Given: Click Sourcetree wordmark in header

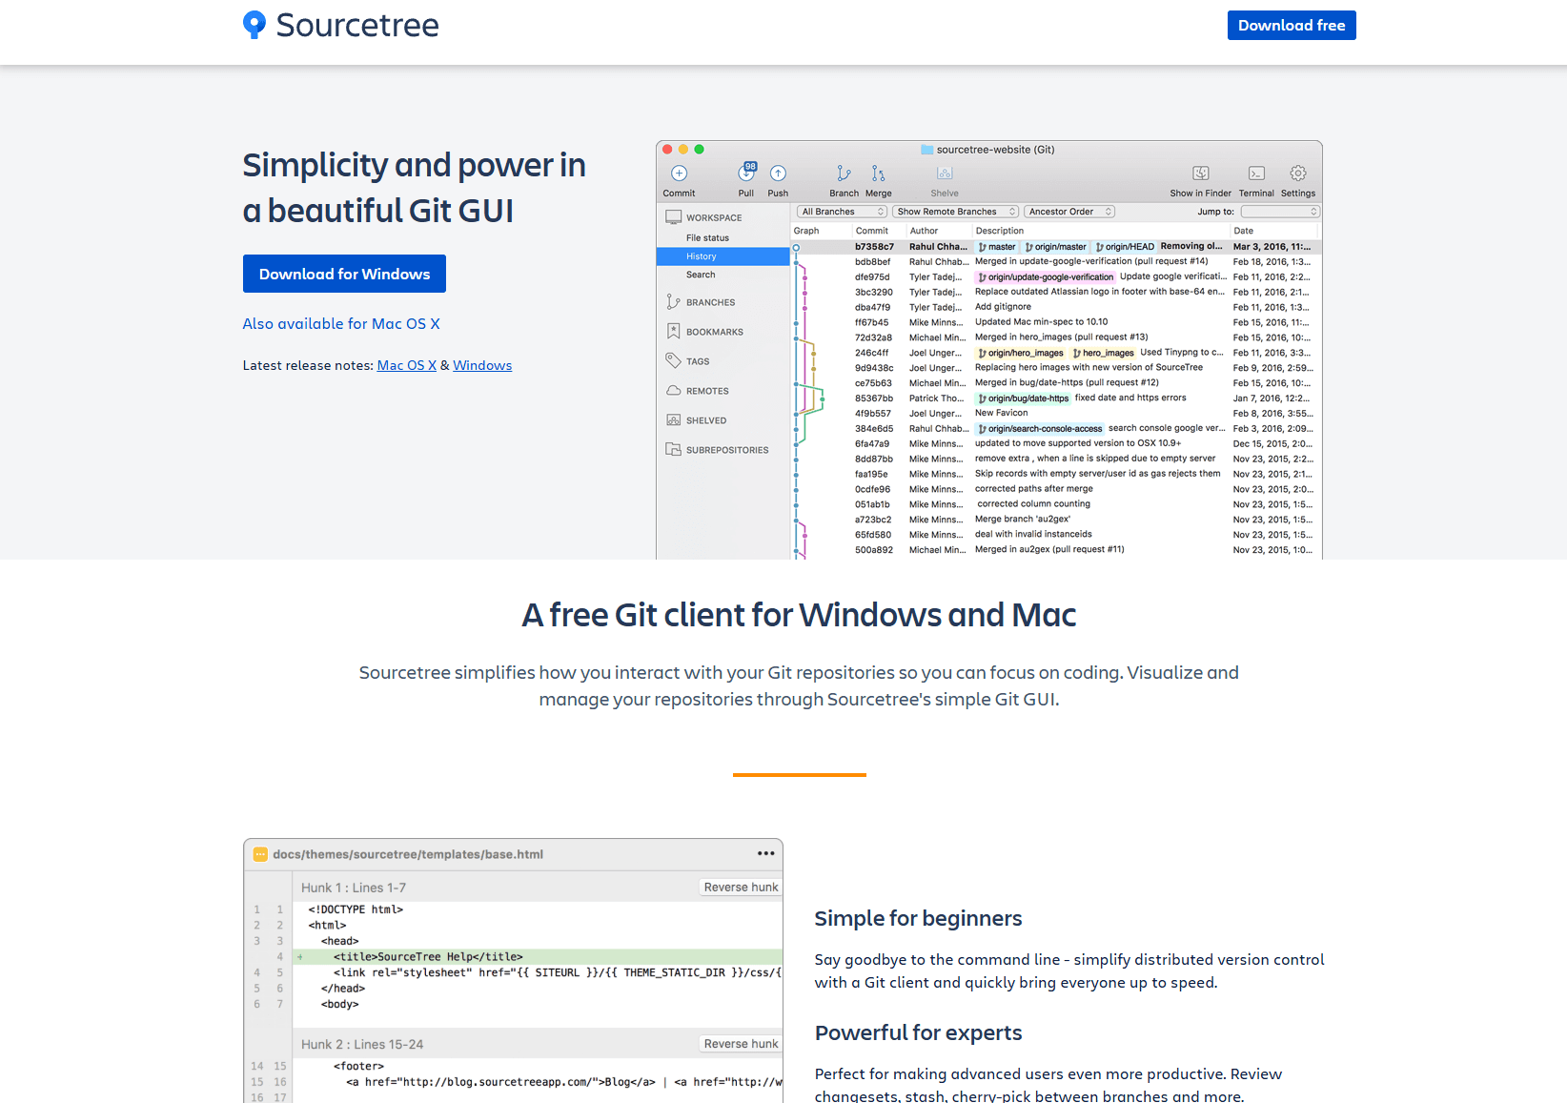Looking at the screenshot, I should pyautogui.click(x=357, y=25).
